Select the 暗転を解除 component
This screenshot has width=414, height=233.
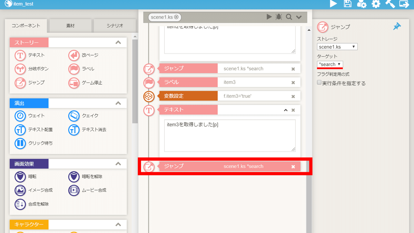point(85,176)
